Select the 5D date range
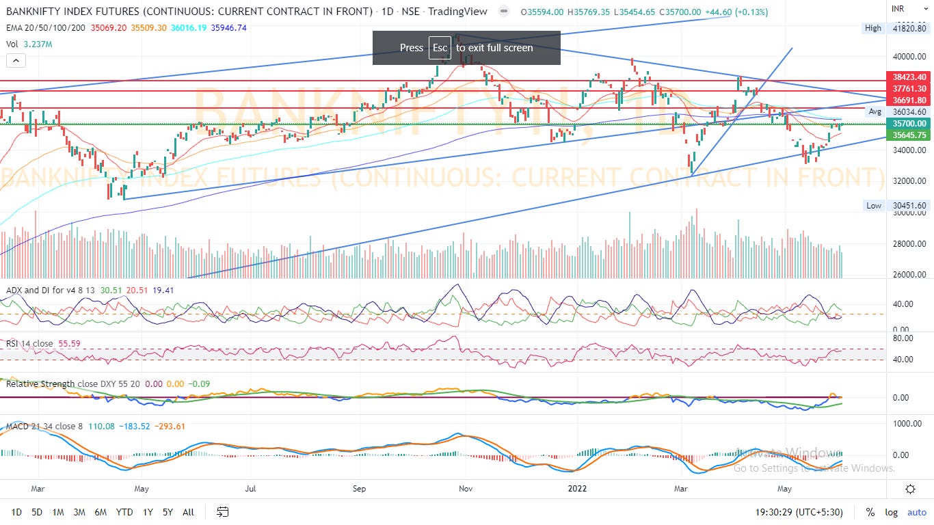 pos(38,512)
